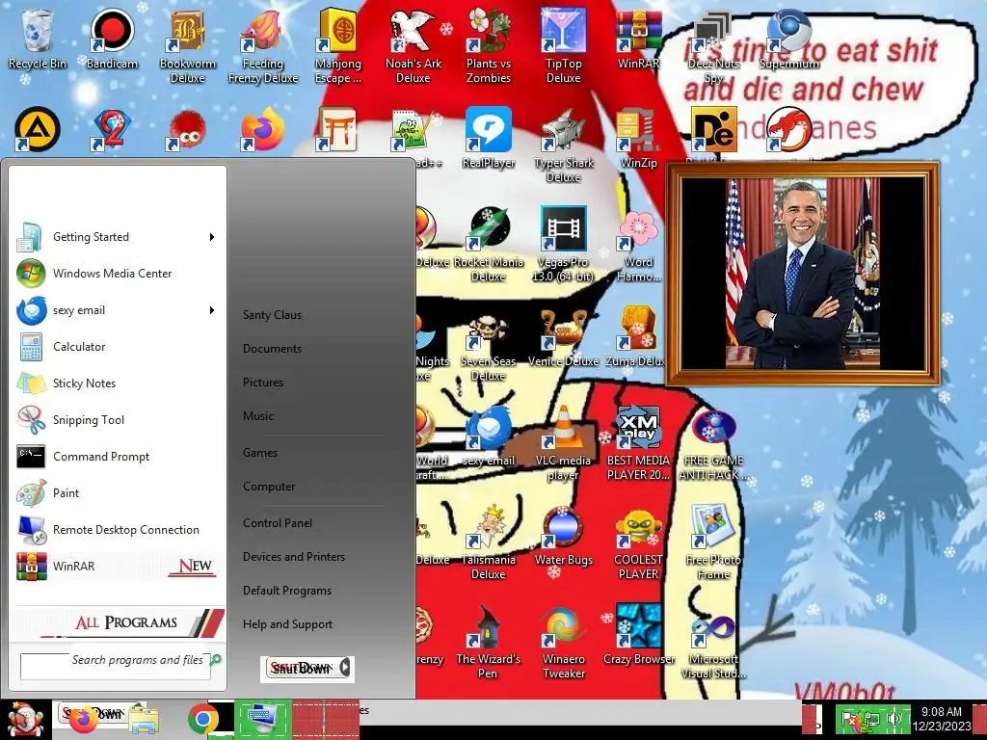987x740 pixels.
Task: Open Bookworm Deluxe desktop shortcut
Action: click(188, 47)
